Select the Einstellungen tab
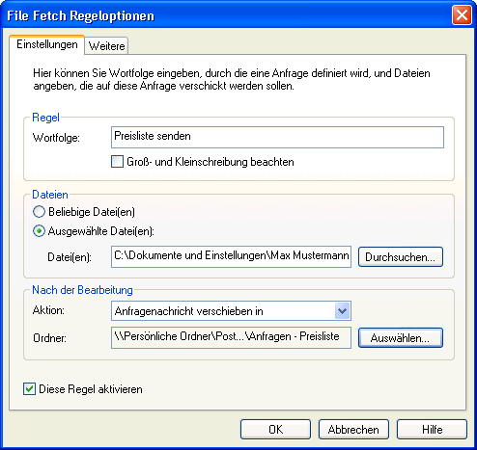The width and height of the screenshot is (477, 450). 47,44
